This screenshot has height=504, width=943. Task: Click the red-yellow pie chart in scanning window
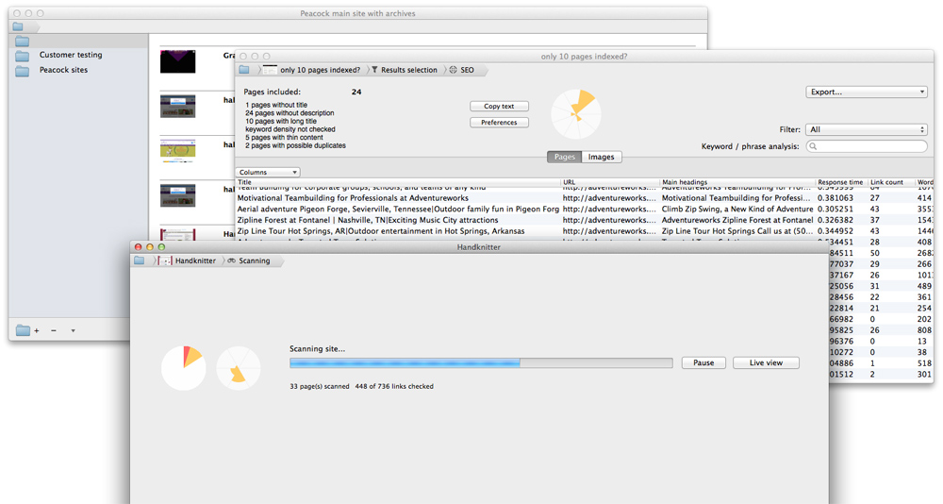(x=183, y=367)
